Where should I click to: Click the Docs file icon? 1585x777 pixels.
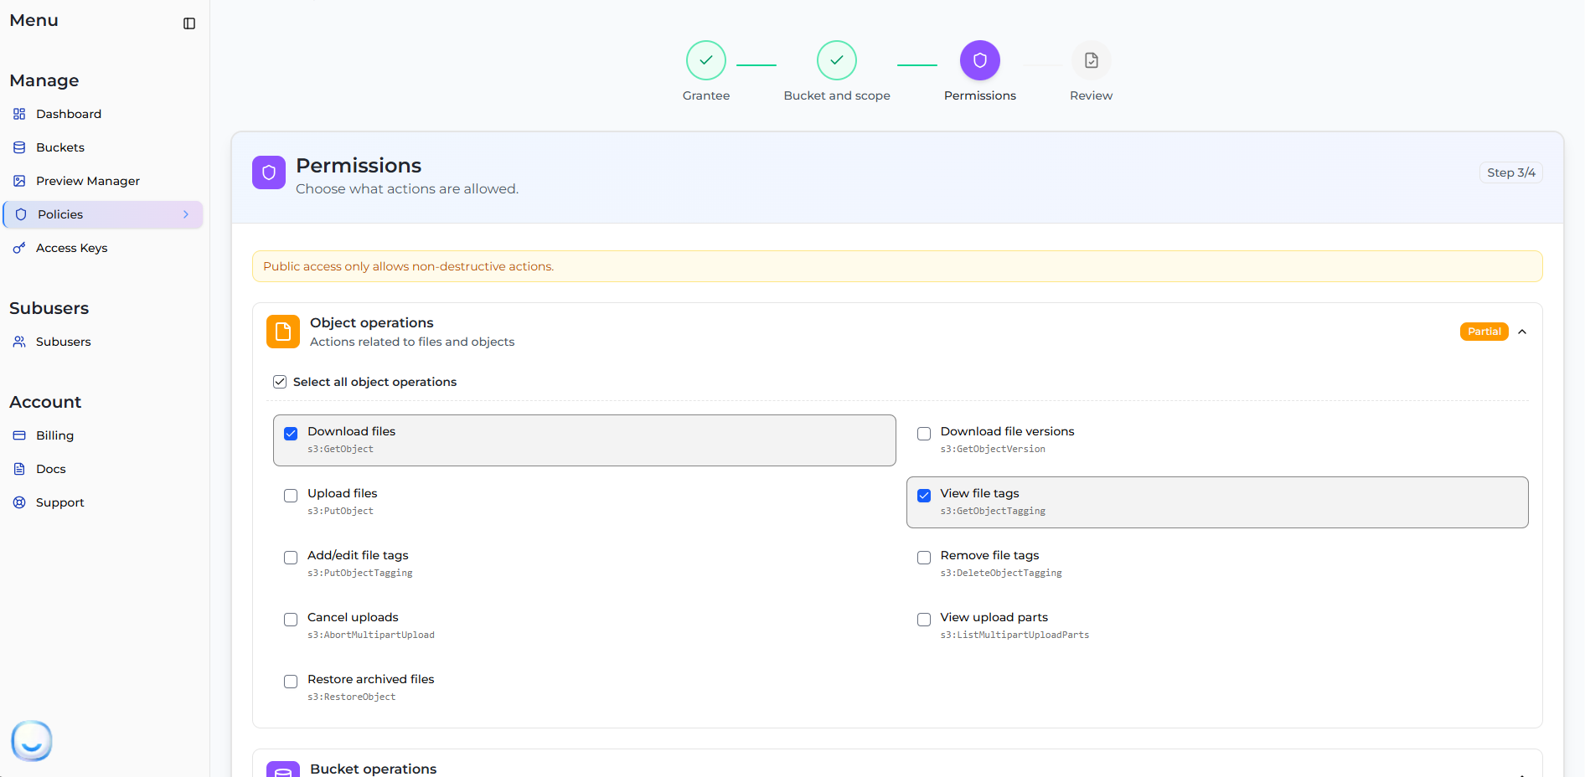[x=19, y=469]
